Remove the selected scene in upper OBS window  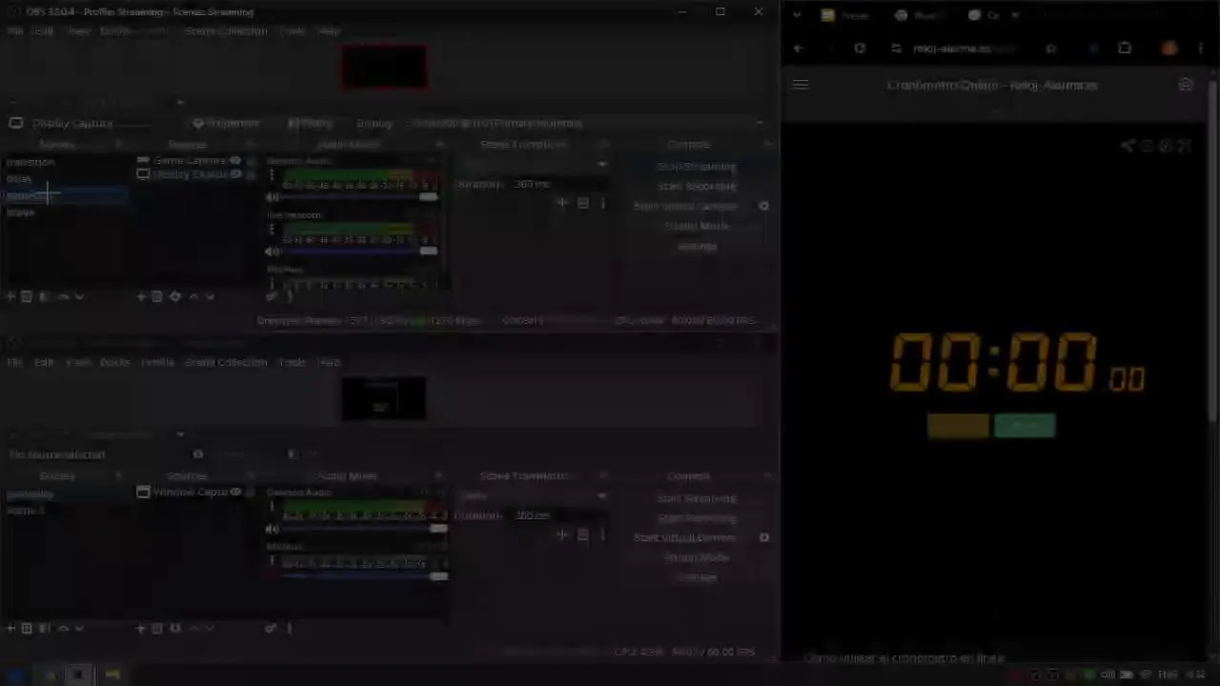(x=27, y=296)
